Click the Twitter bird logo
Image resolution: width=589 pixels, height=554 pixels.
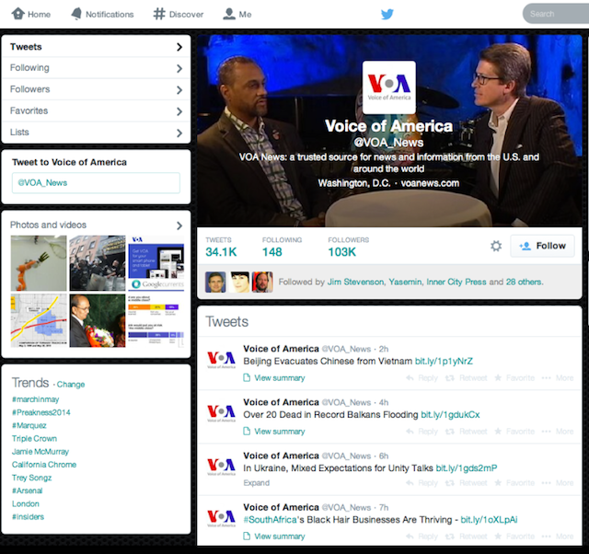pyautogui.click(x=387, y=14)
